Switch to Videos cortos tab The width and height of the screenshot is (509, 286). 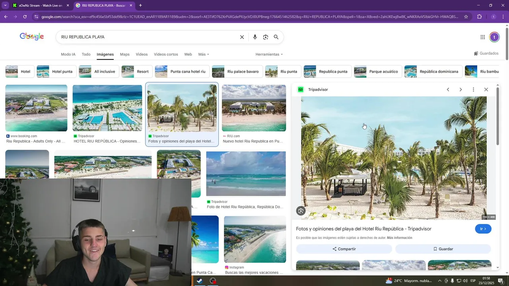pyautogui.click(x=166, y=54)
